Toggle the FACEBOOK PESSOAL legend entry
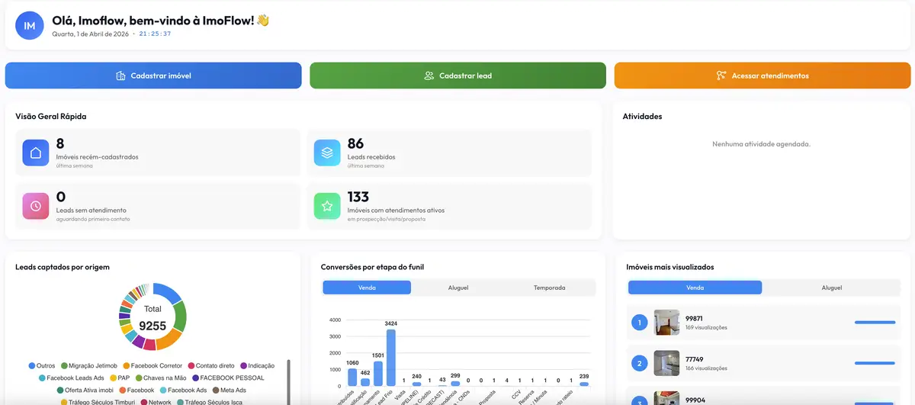 [228, 378]
